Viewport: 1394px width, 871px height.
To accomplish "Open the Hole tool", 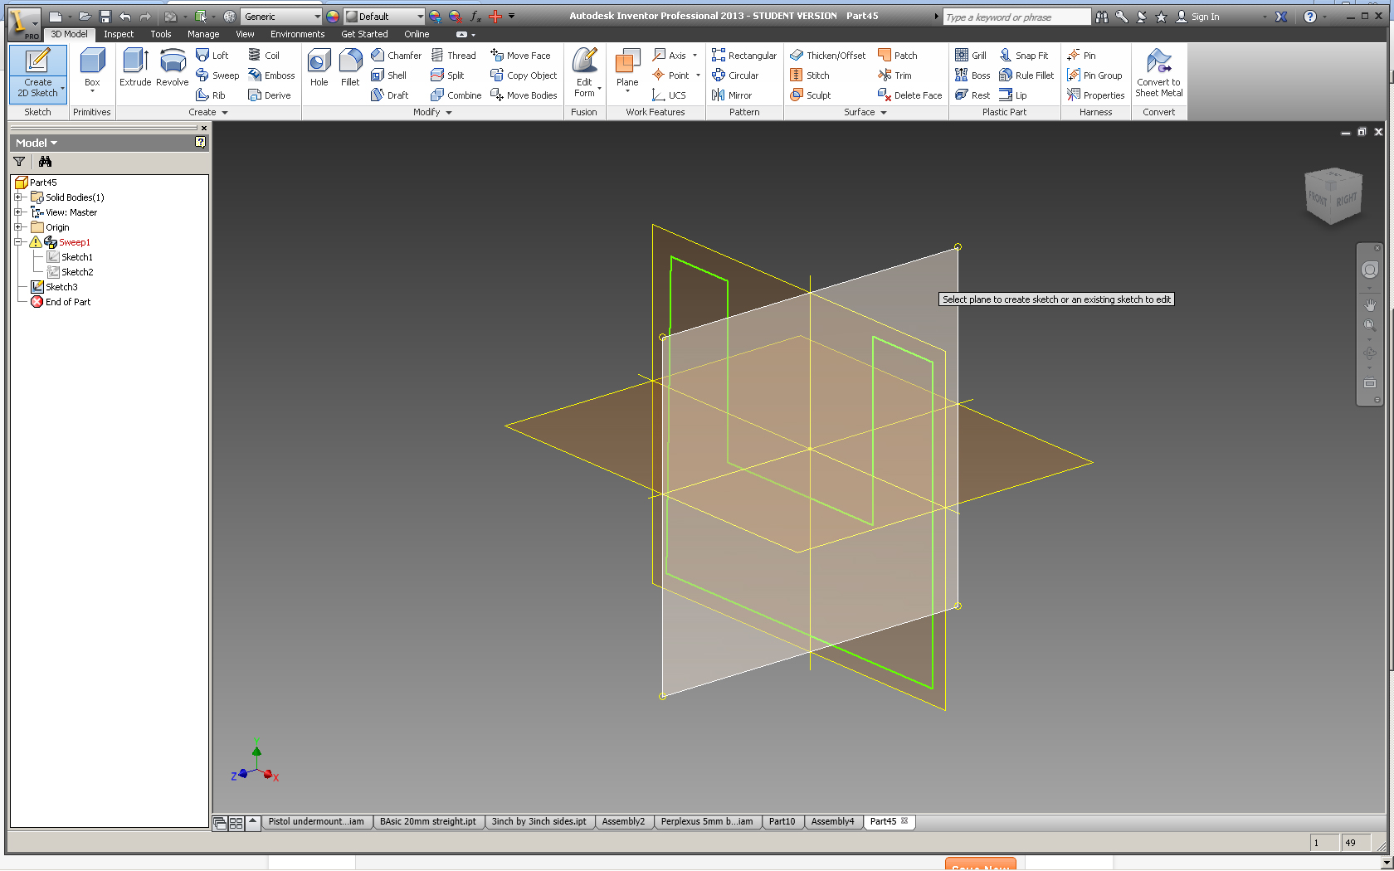I will (x=319, y=68).
